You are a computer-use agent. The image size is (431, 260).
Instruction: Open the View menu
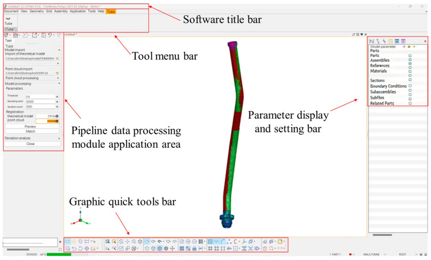[x=24, y=11]
